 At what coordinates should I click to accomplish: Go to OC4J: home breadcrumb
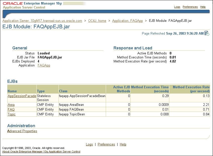(x=97, y=21)
